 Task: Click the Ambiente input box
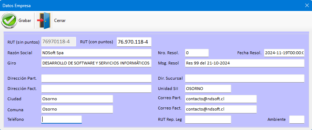[297, 119]
